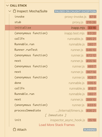Click the 215:26 line badge

click(91, 22)
